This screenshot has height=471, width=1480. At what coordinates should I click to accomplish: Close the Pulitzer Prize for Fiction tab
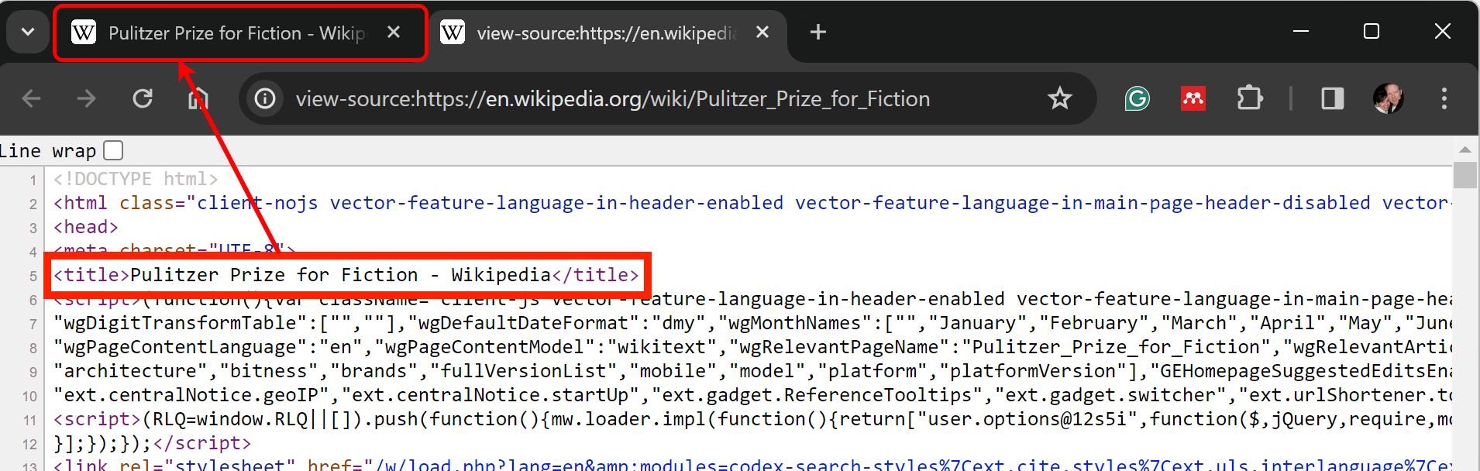394,33
